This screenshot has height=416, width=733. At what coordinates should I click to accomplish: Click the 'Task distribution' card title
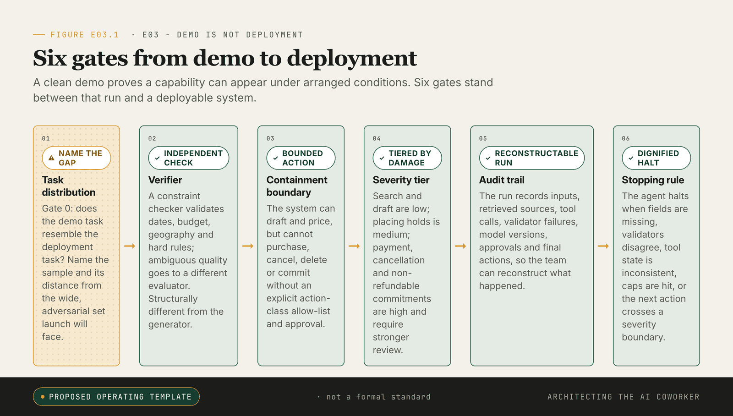click(x=69, y=186)
